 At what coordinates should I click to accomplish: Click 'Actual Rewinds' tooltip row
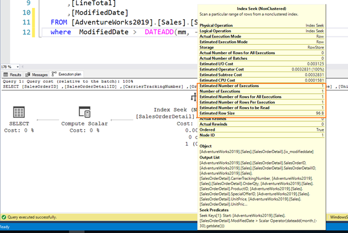coord(261,124)
